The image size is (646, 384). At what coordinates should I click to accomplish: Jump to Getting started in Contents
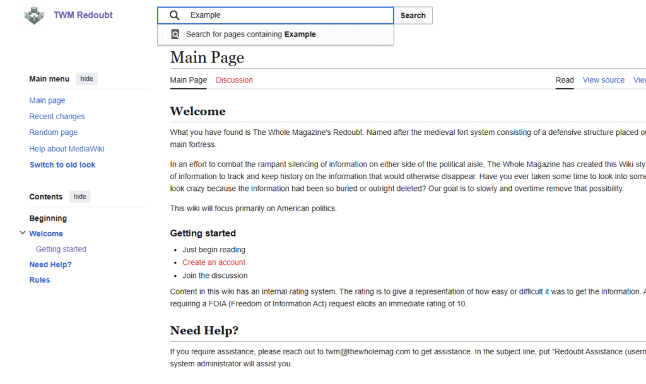pyautogui.click(x=61, y=249)
